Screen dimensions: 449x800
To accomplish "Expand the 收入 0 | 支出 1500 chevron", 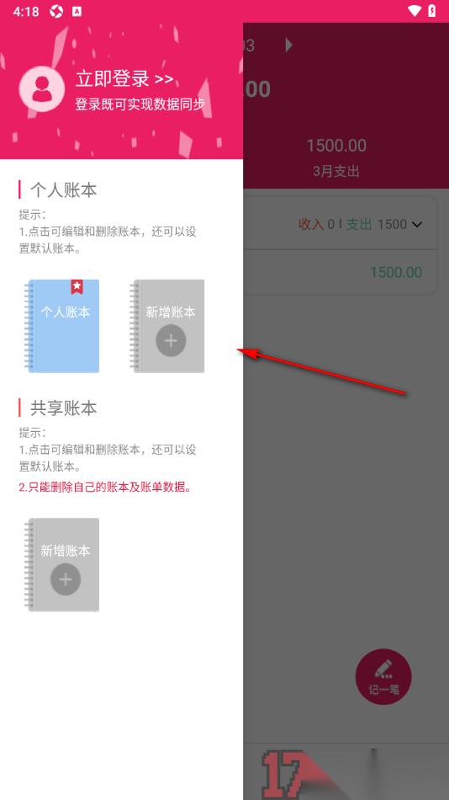I will click(417, 225).
